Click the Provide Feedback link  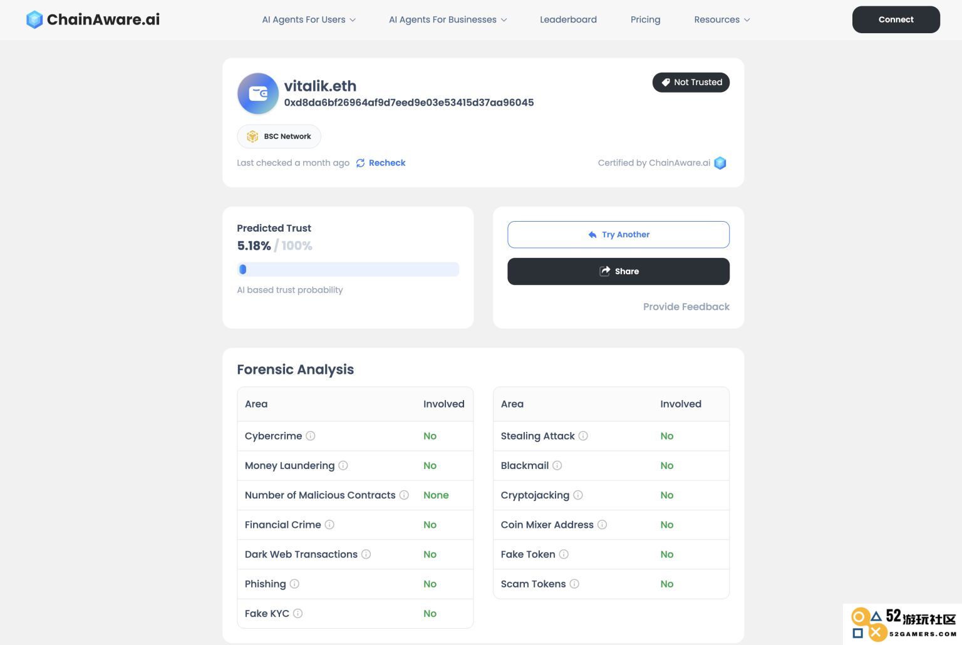pos(686,307)
